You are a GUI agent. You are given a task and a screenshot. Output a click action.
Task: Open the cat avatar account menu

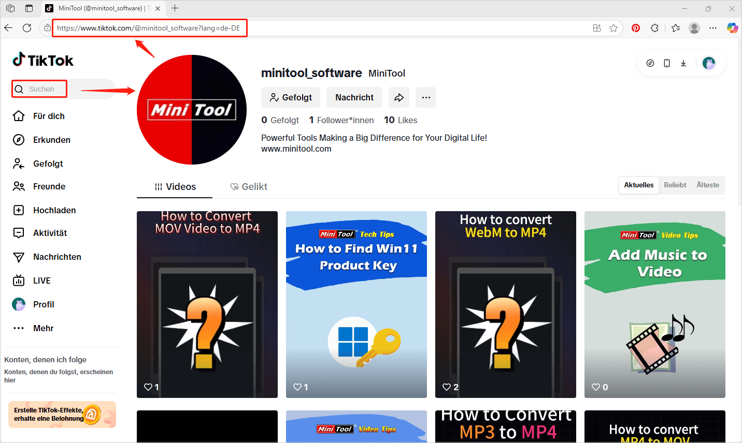709,63
